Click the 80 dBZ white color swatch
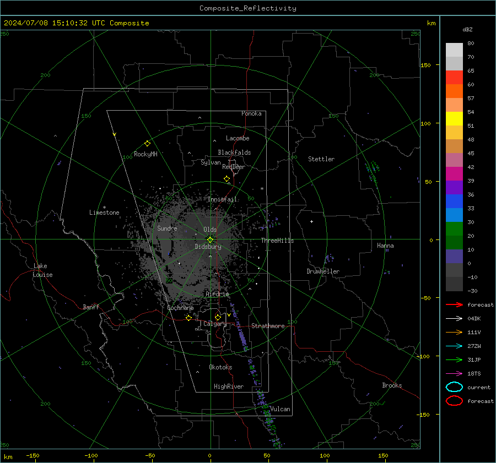This screenshot has height=463, width=496. click(454, 50)
